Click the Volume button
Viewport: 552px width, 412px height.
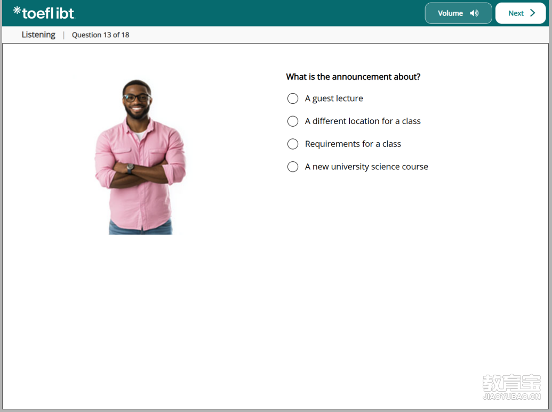458,13
